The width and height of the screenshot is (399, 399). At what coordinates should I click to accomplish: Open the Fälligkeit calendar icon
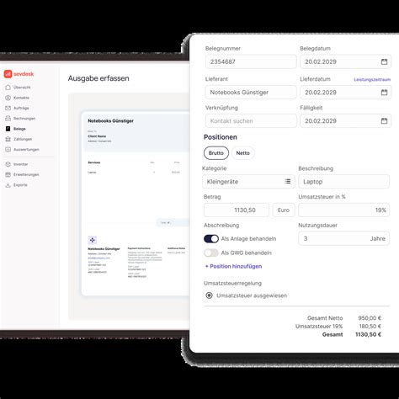[384, 121]
